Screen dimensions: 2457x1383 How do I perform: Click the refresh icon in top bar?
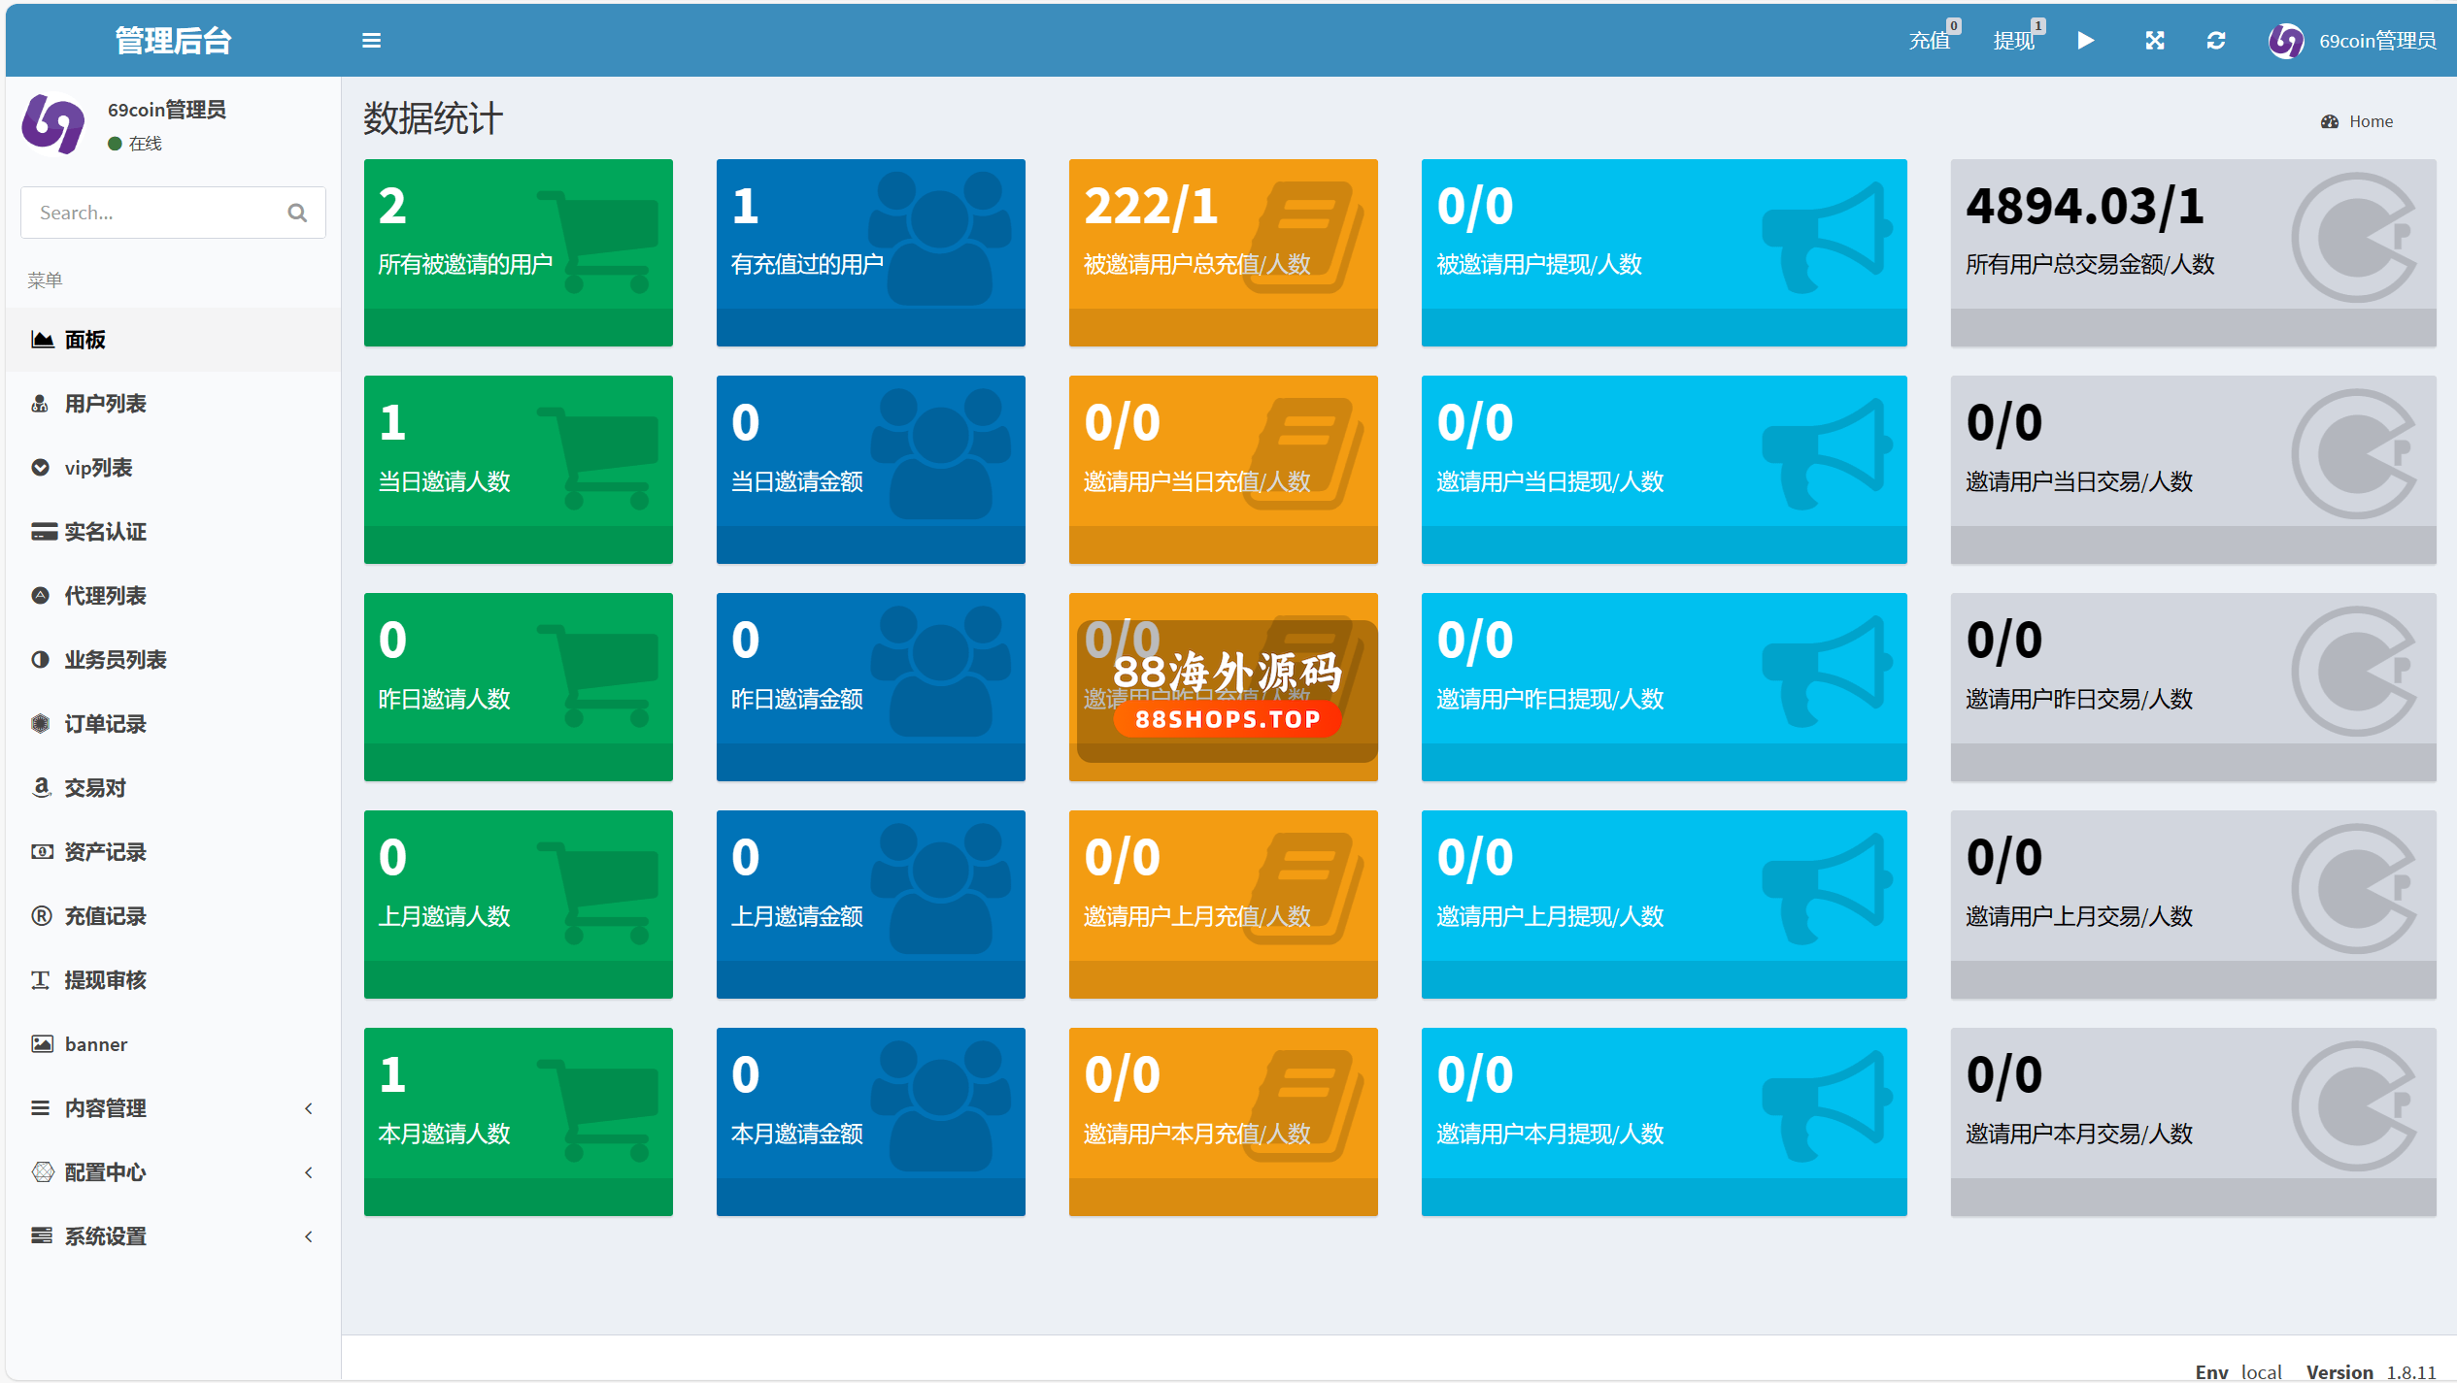point(2215,41)
